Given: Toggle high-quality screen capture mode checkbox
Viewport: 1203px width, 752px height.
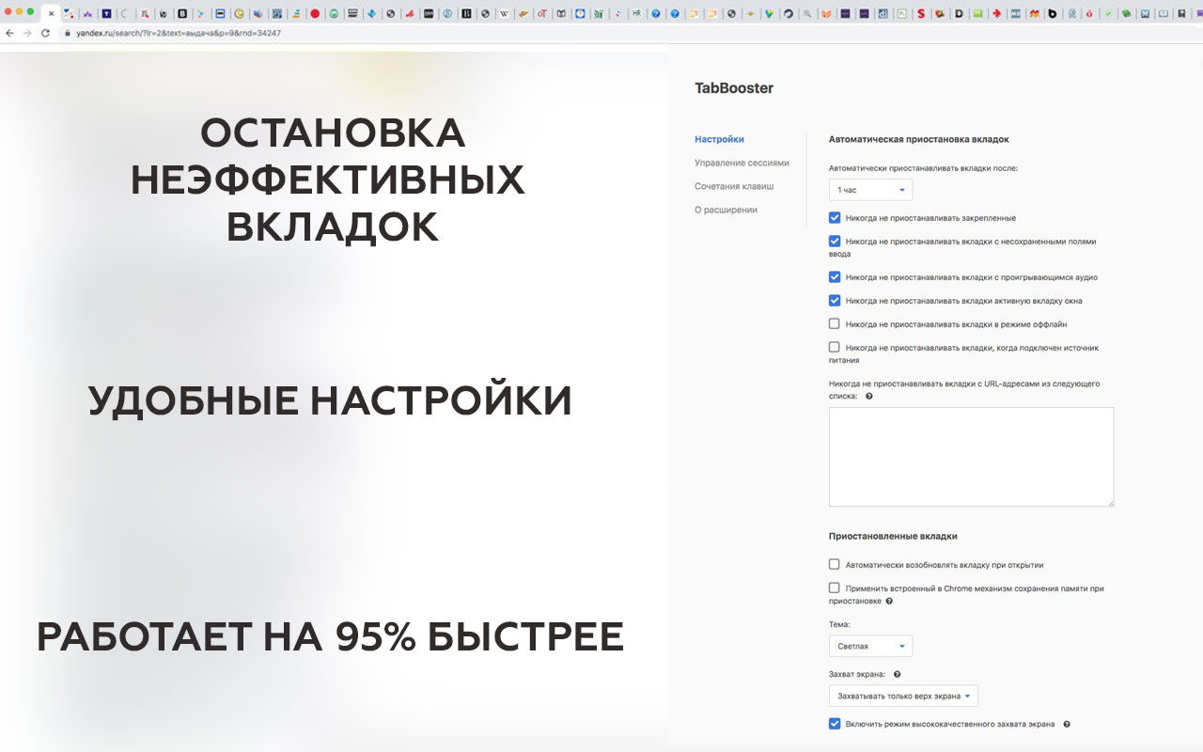Looking at the screenshot, I should tap(835, 724).
